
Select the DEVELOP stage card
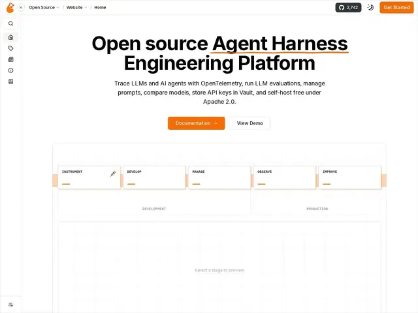click(154, 177)
